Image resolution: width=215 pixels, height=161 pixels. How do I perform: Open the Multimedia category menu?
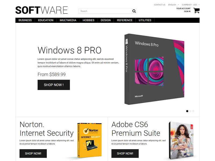click(68, 20)
